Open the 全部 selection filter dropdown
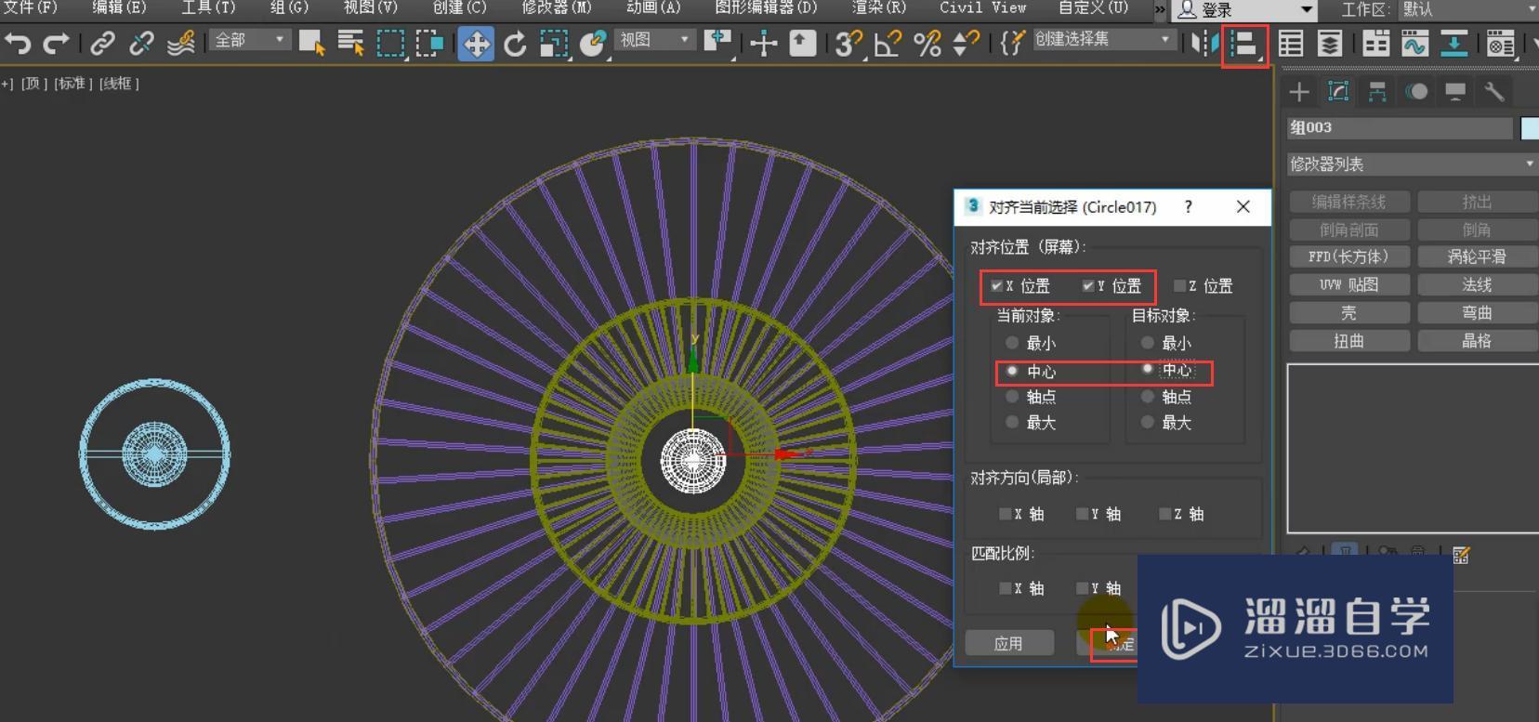 [x=249, y=40]
